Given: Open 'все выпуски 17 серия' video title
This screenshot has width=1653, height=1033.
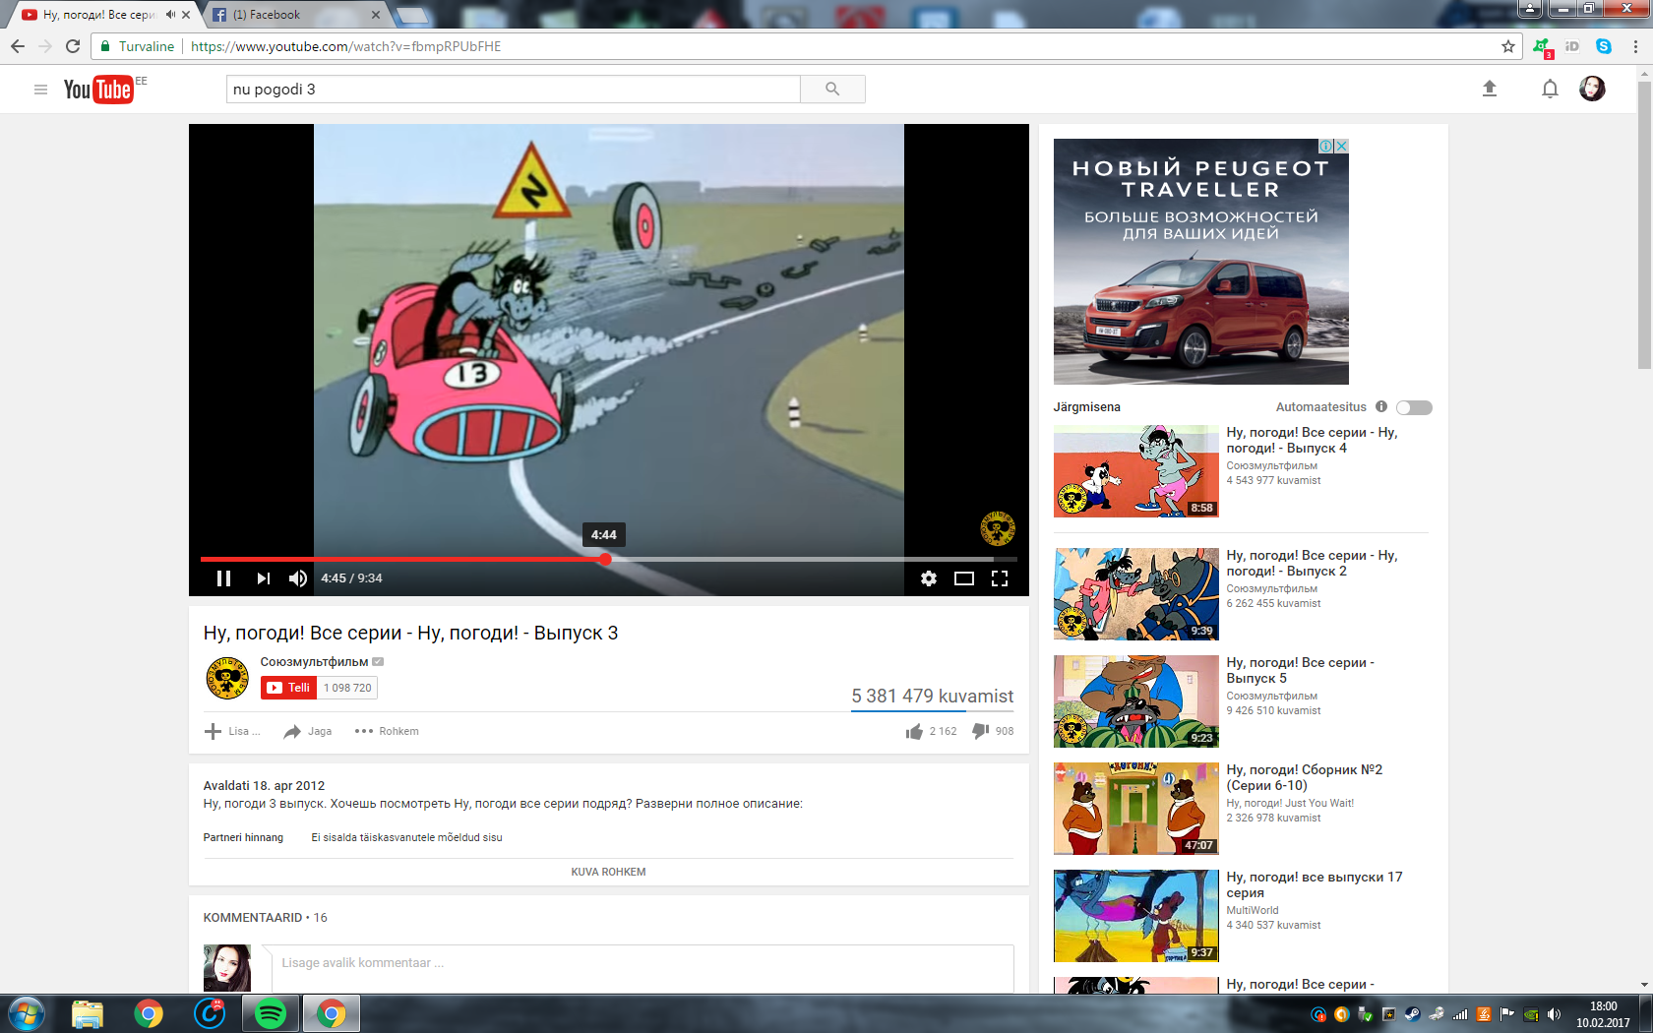Looking at the screenshot, I should pos(1314,884).
